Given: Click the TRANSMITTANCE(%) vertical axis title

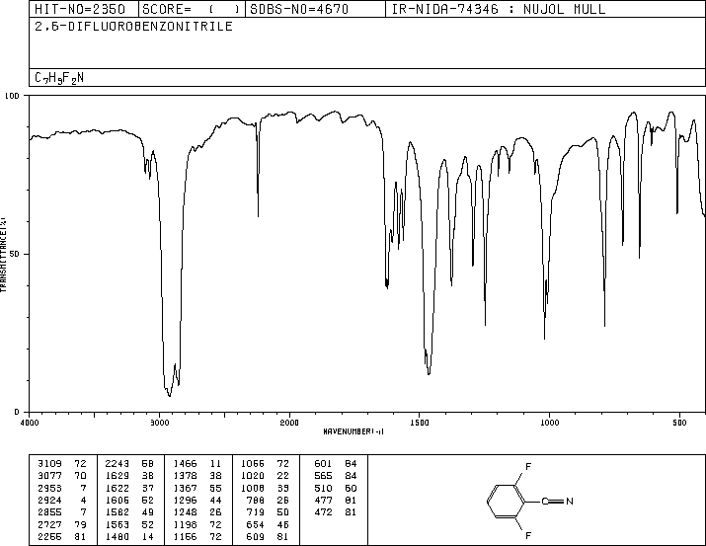Looking at the screenshot, I should point(3,255).
